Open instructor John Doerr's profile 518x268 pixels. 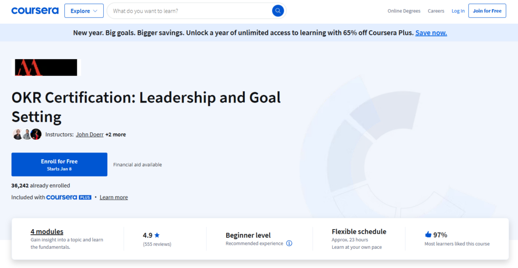(90, 134)
